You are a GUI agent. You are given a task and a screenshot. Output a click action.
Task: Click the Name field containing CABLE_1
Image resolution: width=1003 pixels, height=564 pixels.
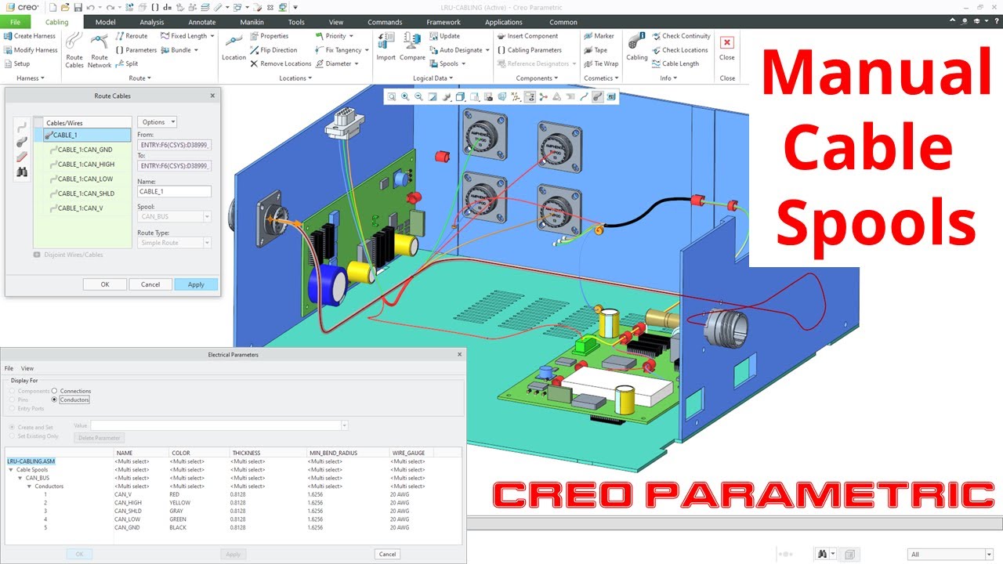(x=174, y=191)
